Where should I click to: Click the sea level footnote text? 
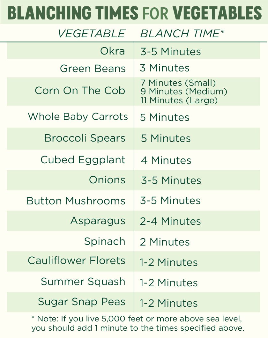click(138, 323)
